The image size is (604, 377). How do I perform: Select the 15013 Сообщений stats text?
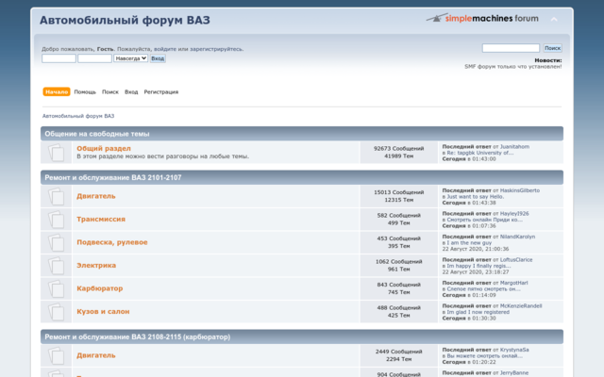click(x=398, y=192)
